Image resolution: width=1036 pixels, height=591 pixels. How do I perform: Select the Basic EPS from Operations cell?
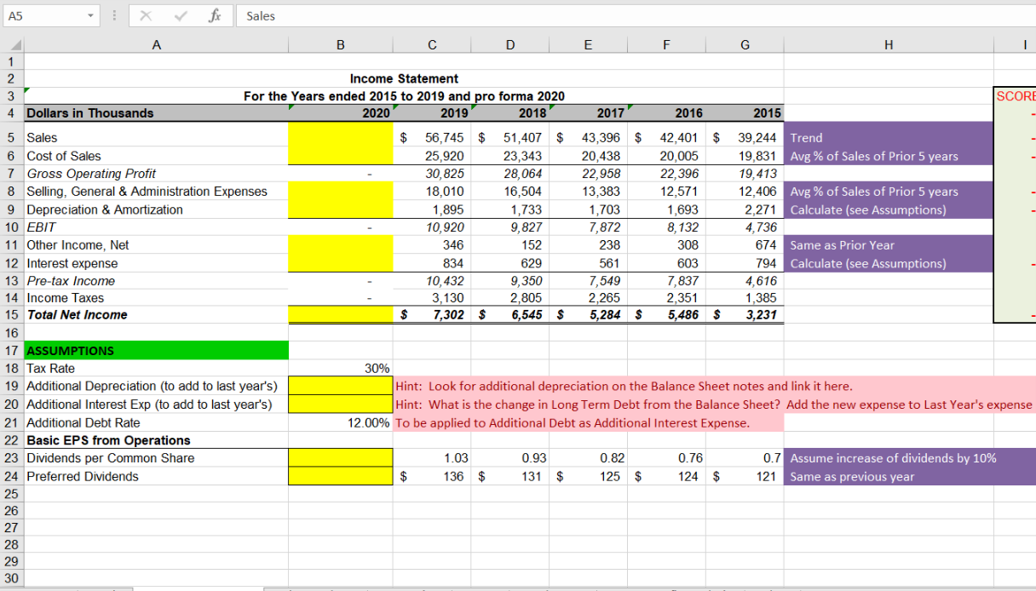pyautogui.click(x=101, y=440)
